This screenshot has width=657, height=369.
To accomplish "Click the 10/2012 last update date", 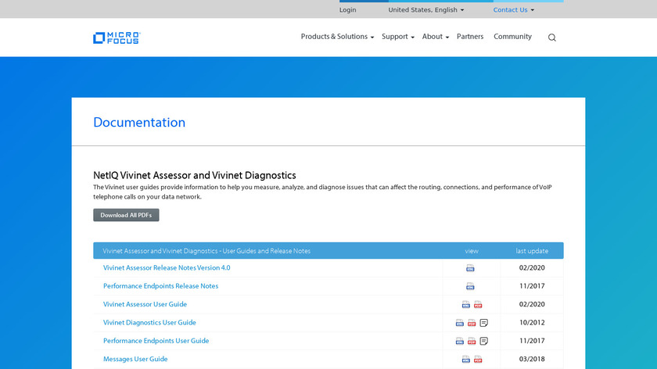I will click(532, 323).
